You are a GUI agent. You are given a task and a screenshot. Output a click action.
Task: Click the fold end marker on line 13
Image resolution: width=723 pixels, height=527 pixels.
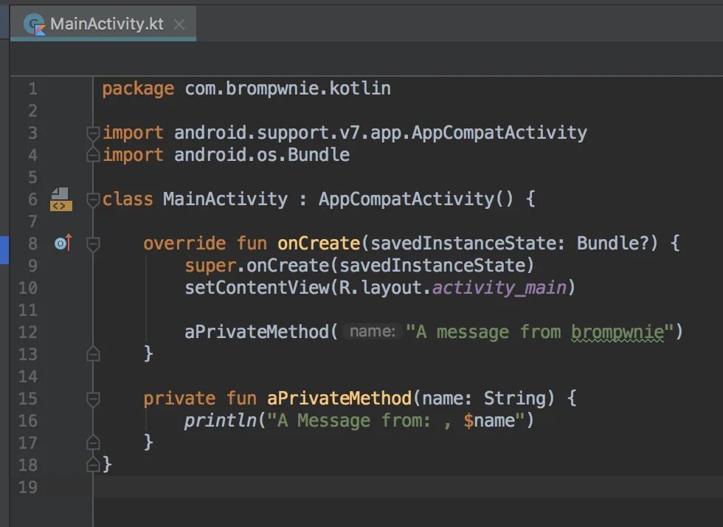[x=93, y=354]
